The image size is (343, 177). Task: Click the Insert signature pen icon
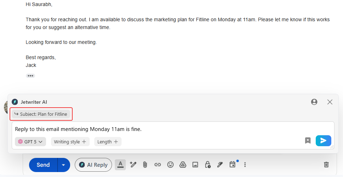[220, 165]
